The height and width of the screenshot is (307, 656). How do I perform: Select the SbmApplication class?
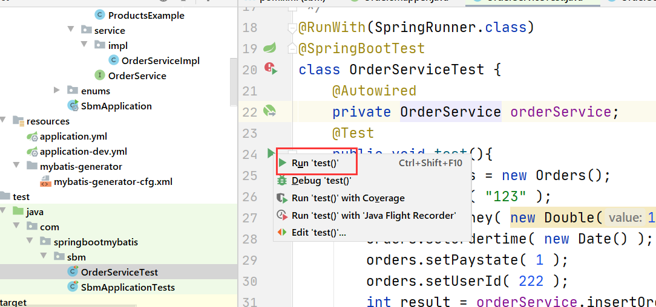116,106
